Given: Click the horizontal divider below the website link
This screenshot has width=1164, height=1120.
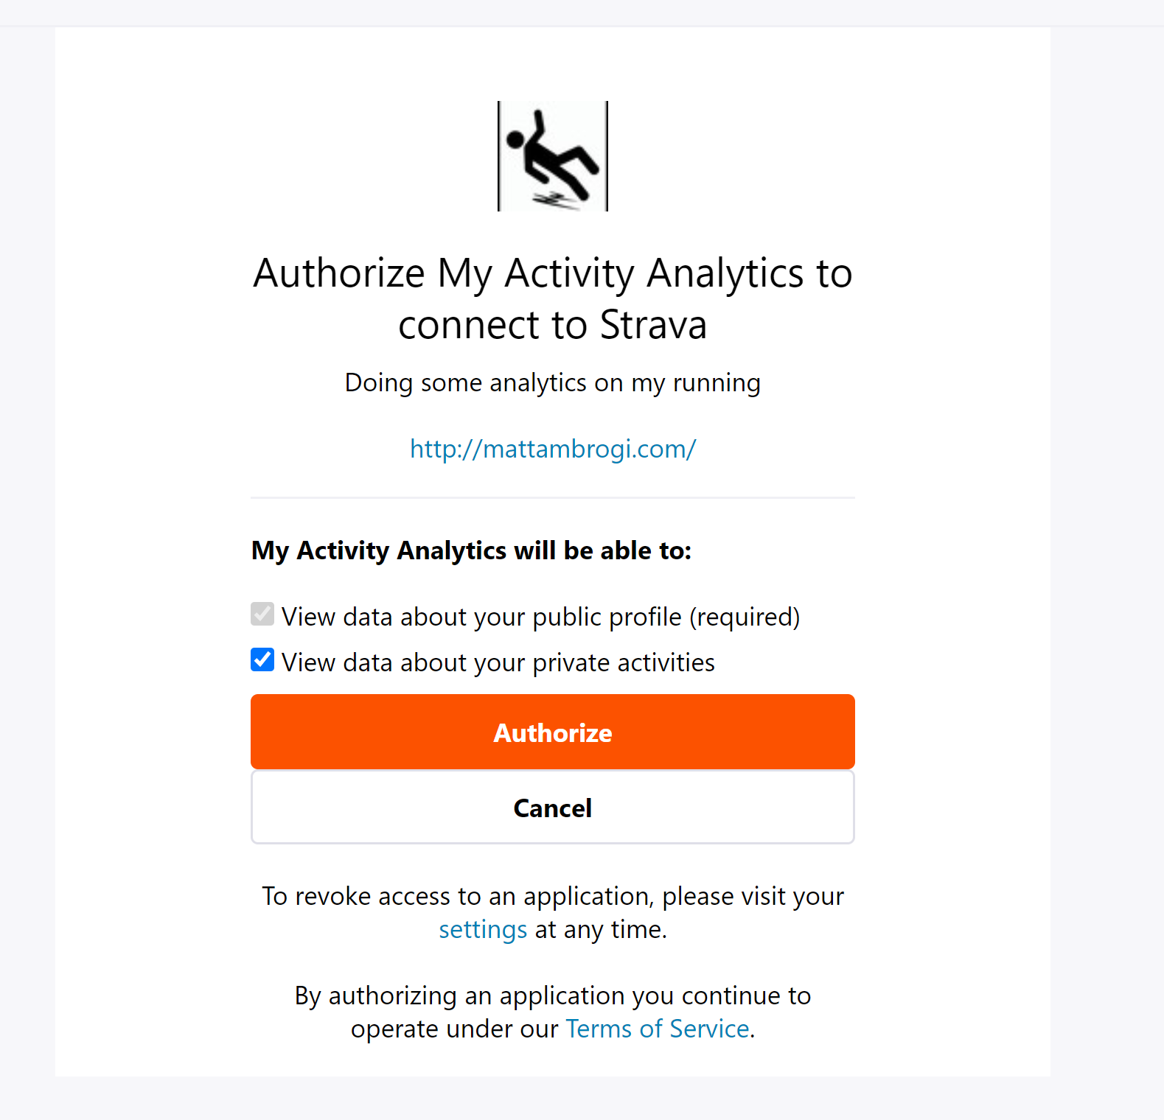Looking at the screenshot, I should [x=553, y=498].
